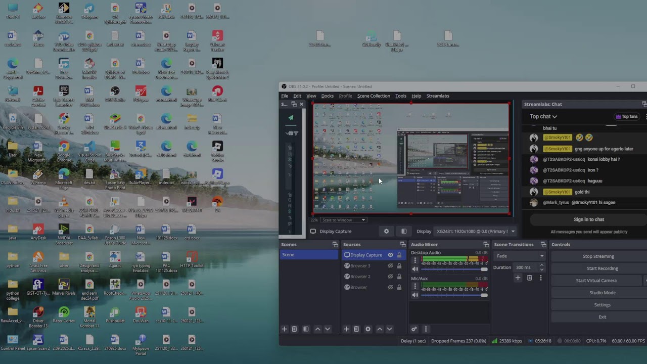Open properties for the selected source
647x364 pixels.
tap(368, 329)
